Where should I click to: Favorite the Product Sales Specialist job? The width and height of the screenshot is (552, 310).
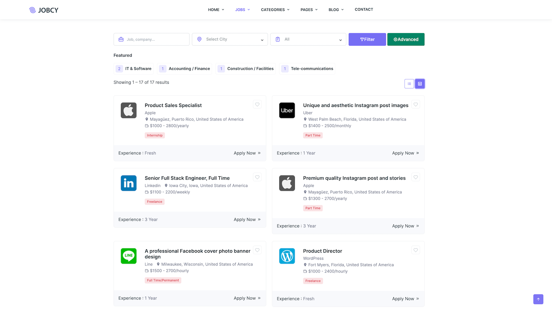coord(257,105)
